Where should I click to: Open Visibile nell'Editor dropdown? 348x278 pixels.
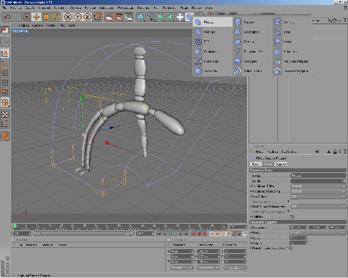point(318,186)
